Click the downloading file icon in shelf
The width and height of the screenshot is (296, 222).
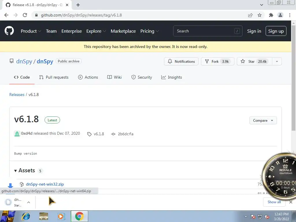pos(8,202)
